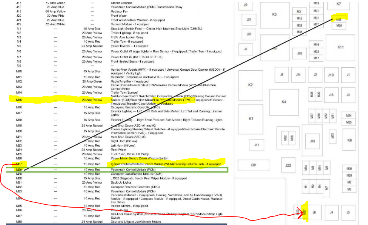Viewport: 368px width, 225px height.
Task: Select '60 Amp Yellow' in the J19 row
Action: click(56, 11)
